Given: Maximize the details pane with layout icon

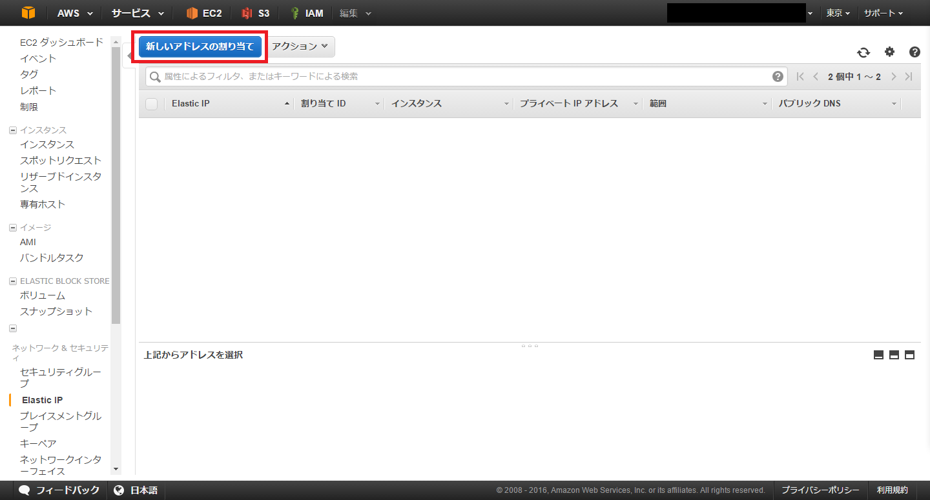Looking at the screenshot, I should coord(909,355).
